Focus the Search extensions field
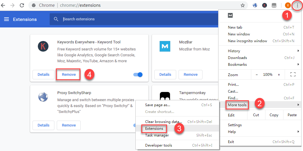 pyautogui.click(x=134, y=19)
